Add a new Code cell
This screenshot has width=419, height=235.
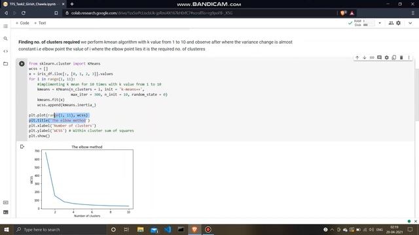pyautogui.click(x=22, y=23)
